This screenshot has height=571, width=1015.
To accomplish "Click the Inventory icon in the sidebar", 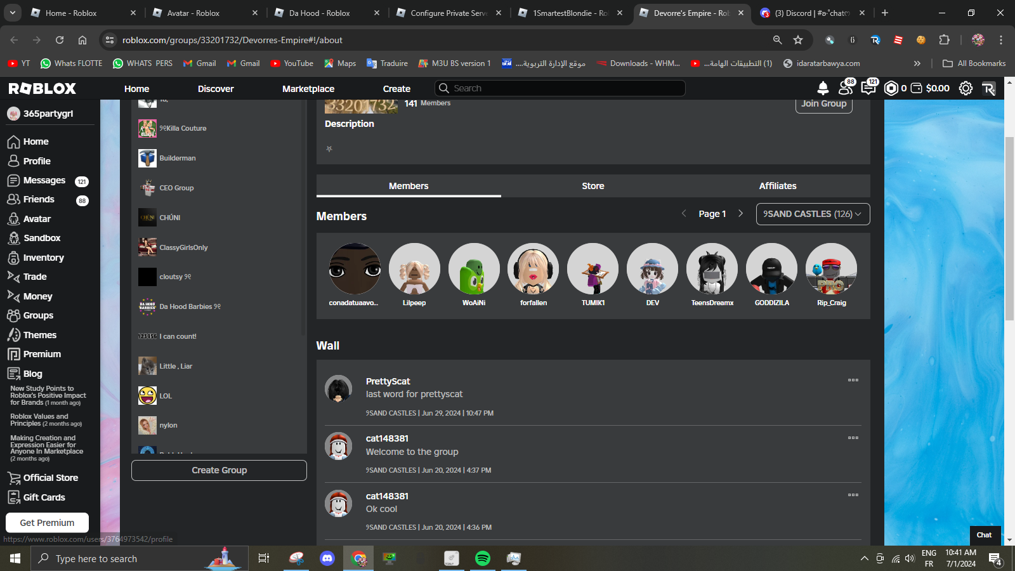I will coord(13,258).
